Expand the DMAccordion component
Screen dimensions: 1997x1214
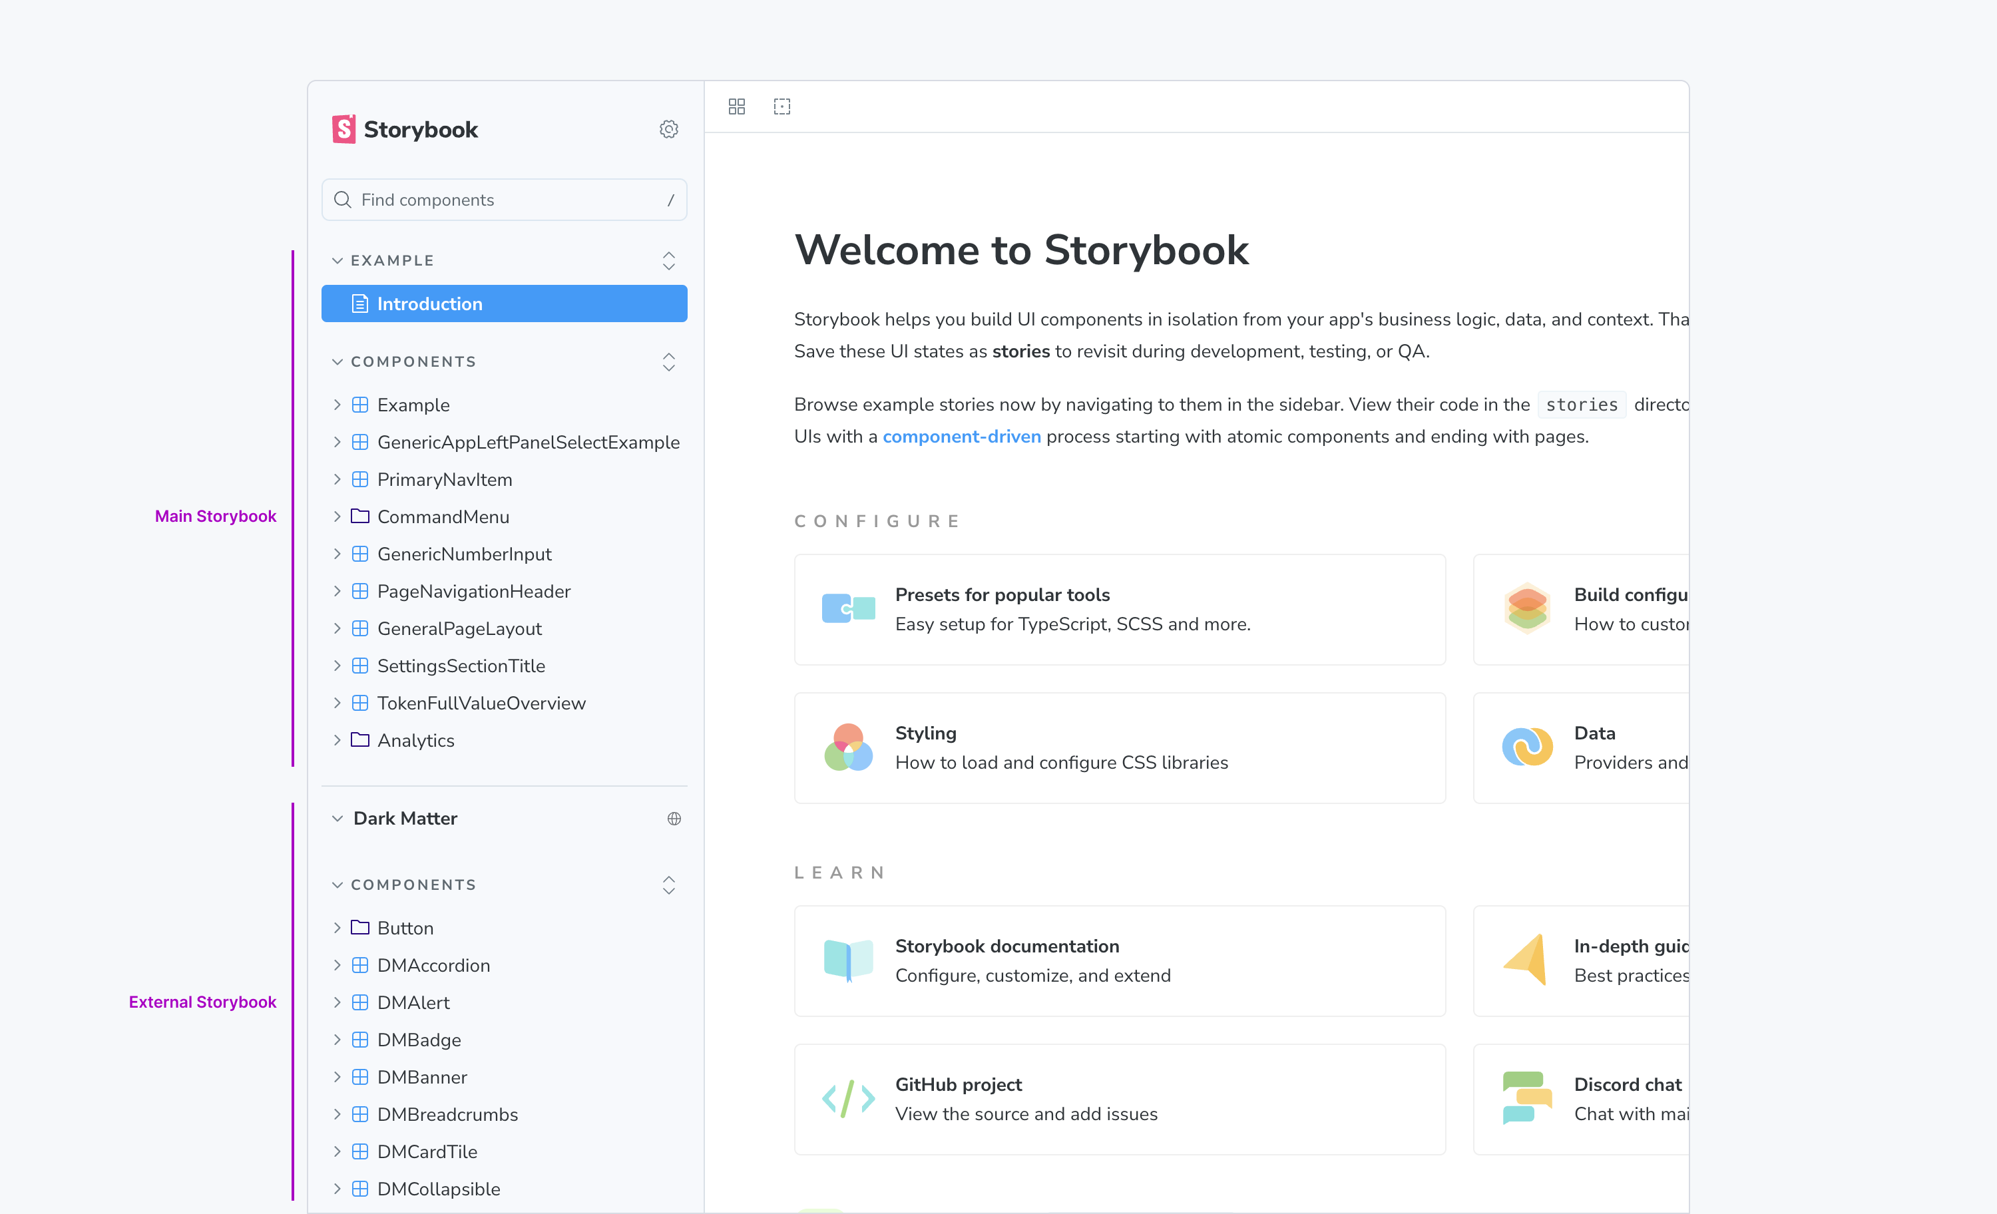click(x=504, y=965)
